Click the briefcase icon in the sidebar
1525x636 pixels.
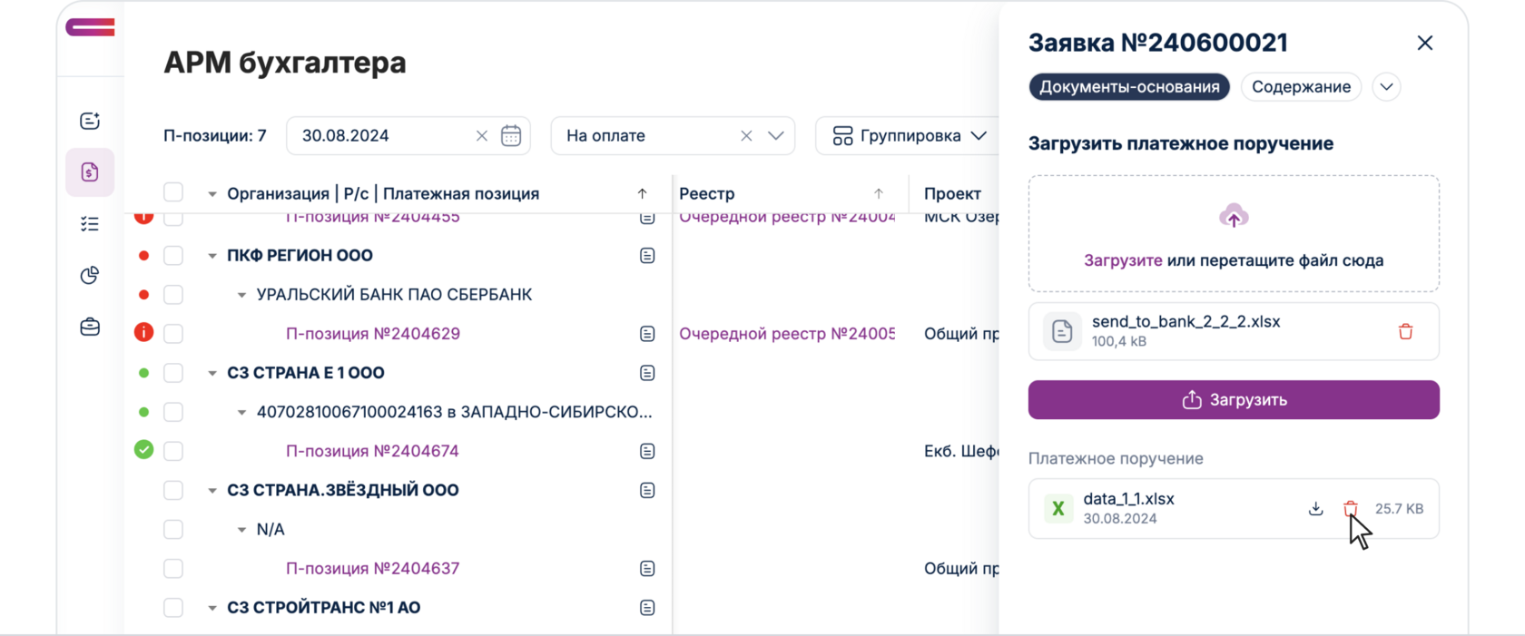point(90,328)
